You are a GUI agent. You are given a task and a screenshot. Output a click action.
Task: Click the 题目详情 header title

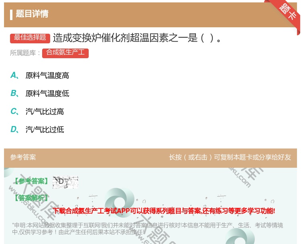[32, 14]
